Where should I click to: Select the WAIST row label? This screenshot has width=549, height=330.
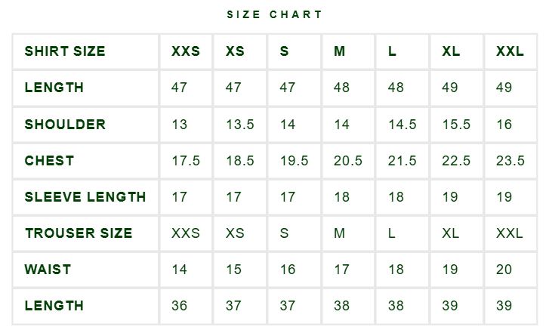coord(48,270)
